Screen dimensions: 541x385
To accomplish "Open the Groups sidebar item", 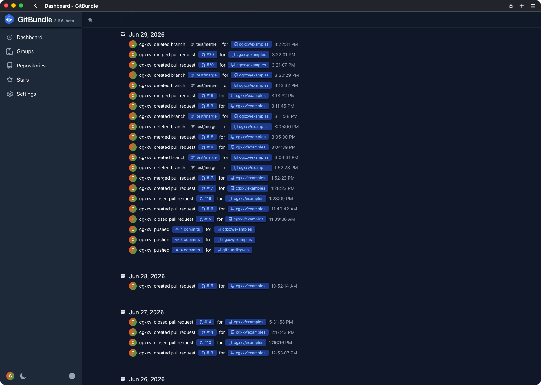I will pyautogui.click(x=25, y=51).
